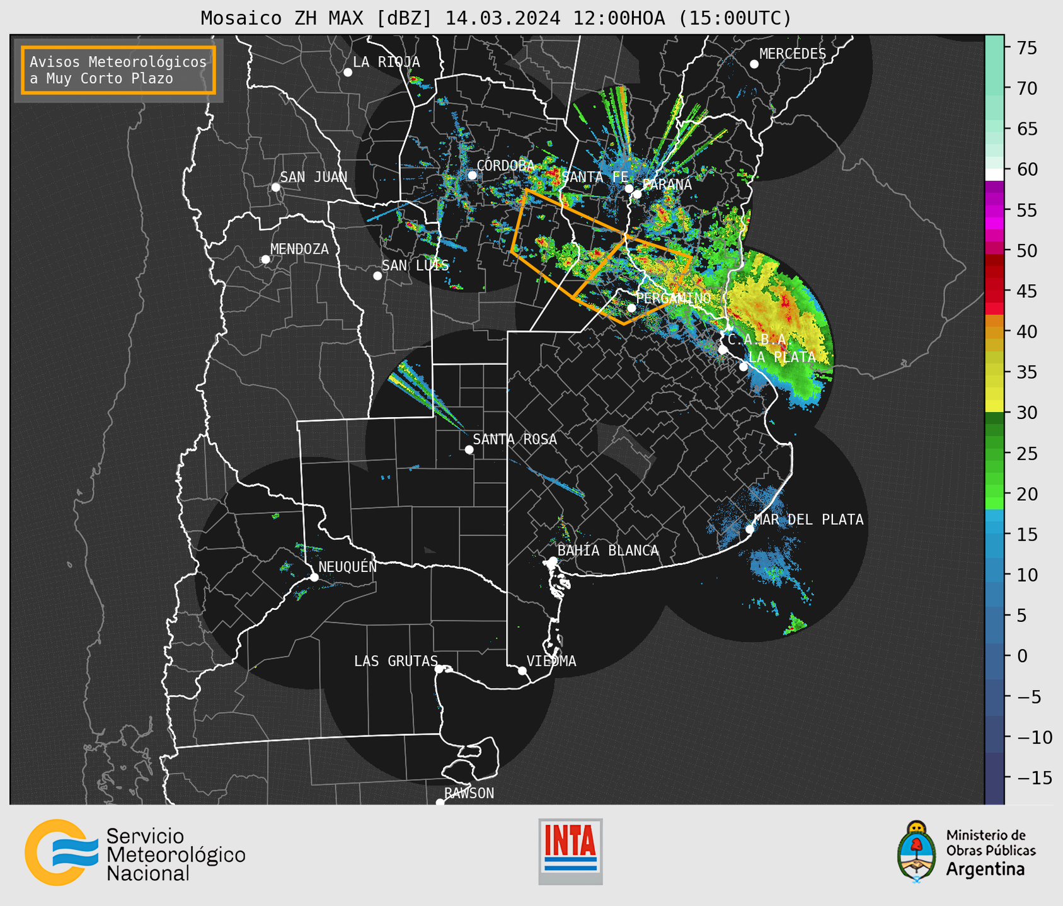
Task: Click the SANTA ROSA city label
Action: tap(515, 439)
